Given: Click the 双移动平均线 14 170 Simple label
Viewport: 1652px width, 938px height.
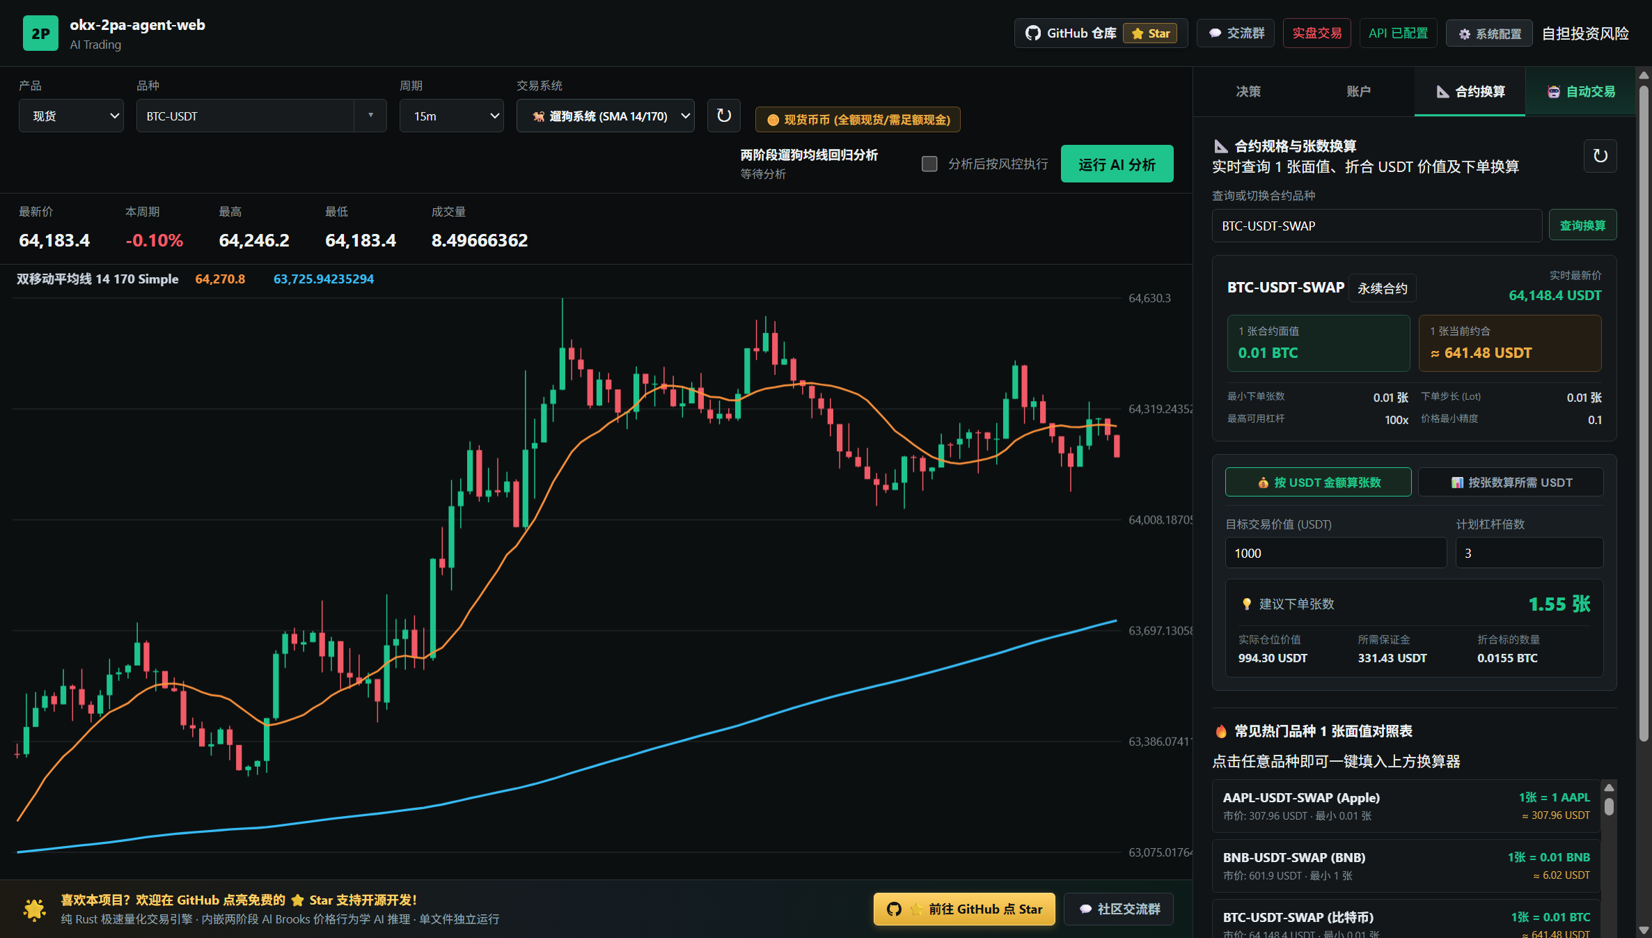Looking at the screenshot, I should [x=97, y=279].
